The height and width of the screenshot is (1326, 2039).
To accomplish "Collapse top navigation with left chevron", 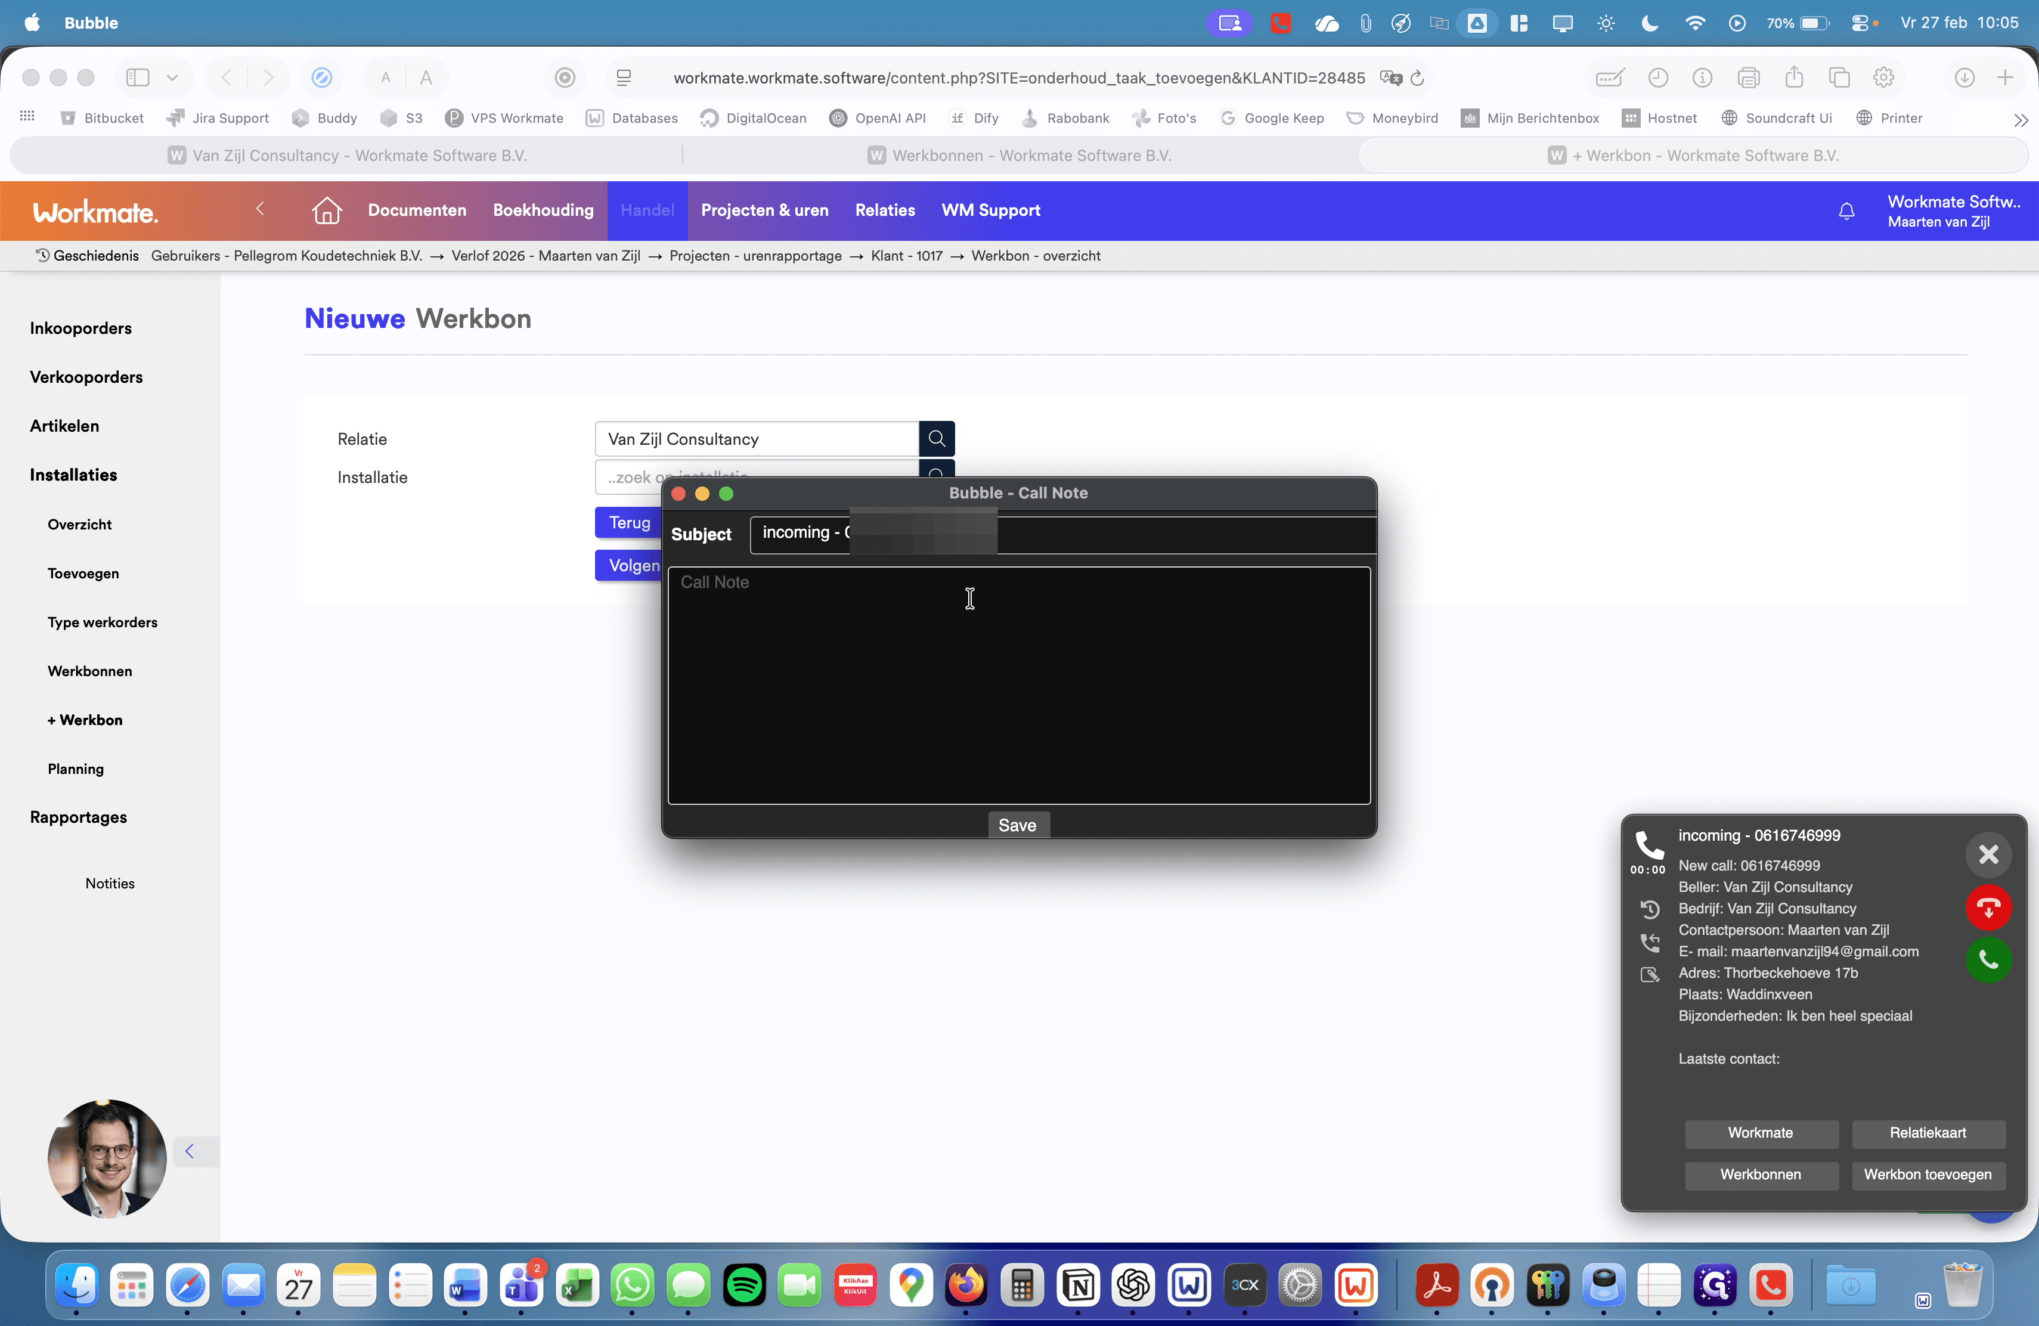I will 259,209.
